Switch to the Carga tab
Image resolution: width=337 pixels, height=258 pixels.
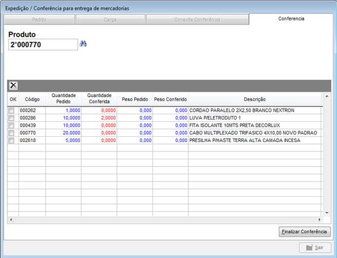pos(111,20)
